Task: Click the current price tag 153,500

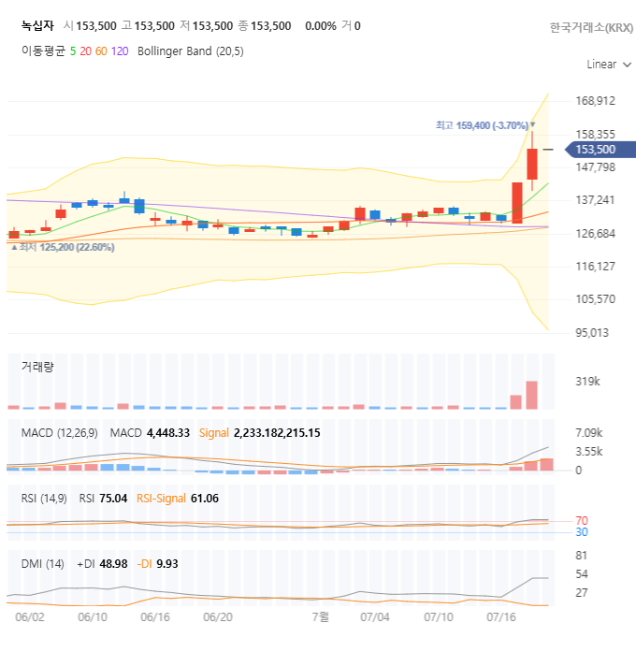Action: 600,150
